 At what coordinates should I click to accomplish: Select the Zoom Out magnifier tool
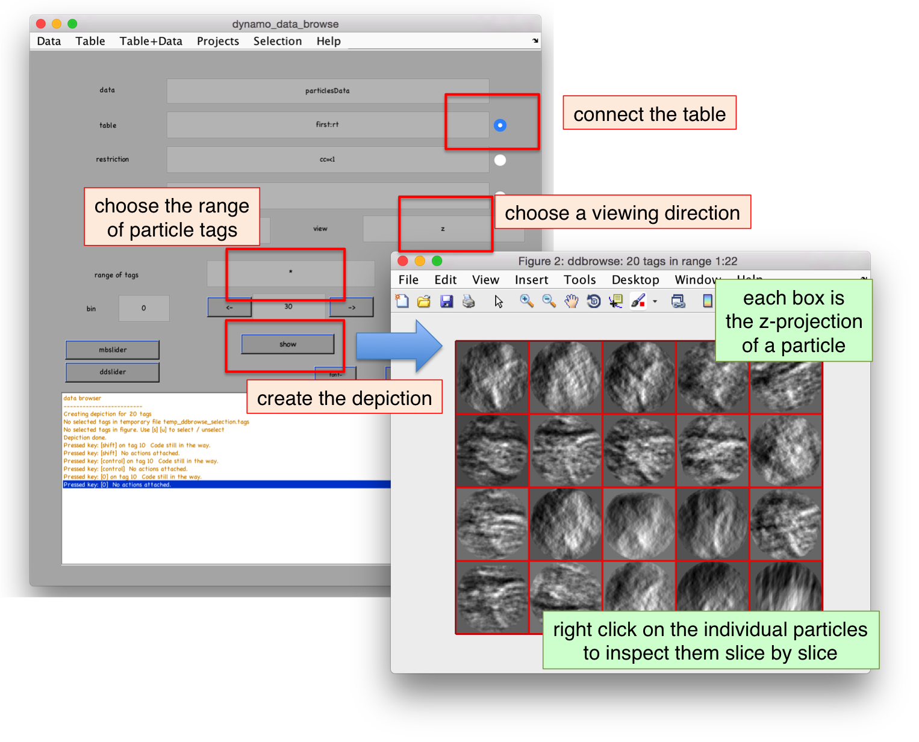click(549, 301)
